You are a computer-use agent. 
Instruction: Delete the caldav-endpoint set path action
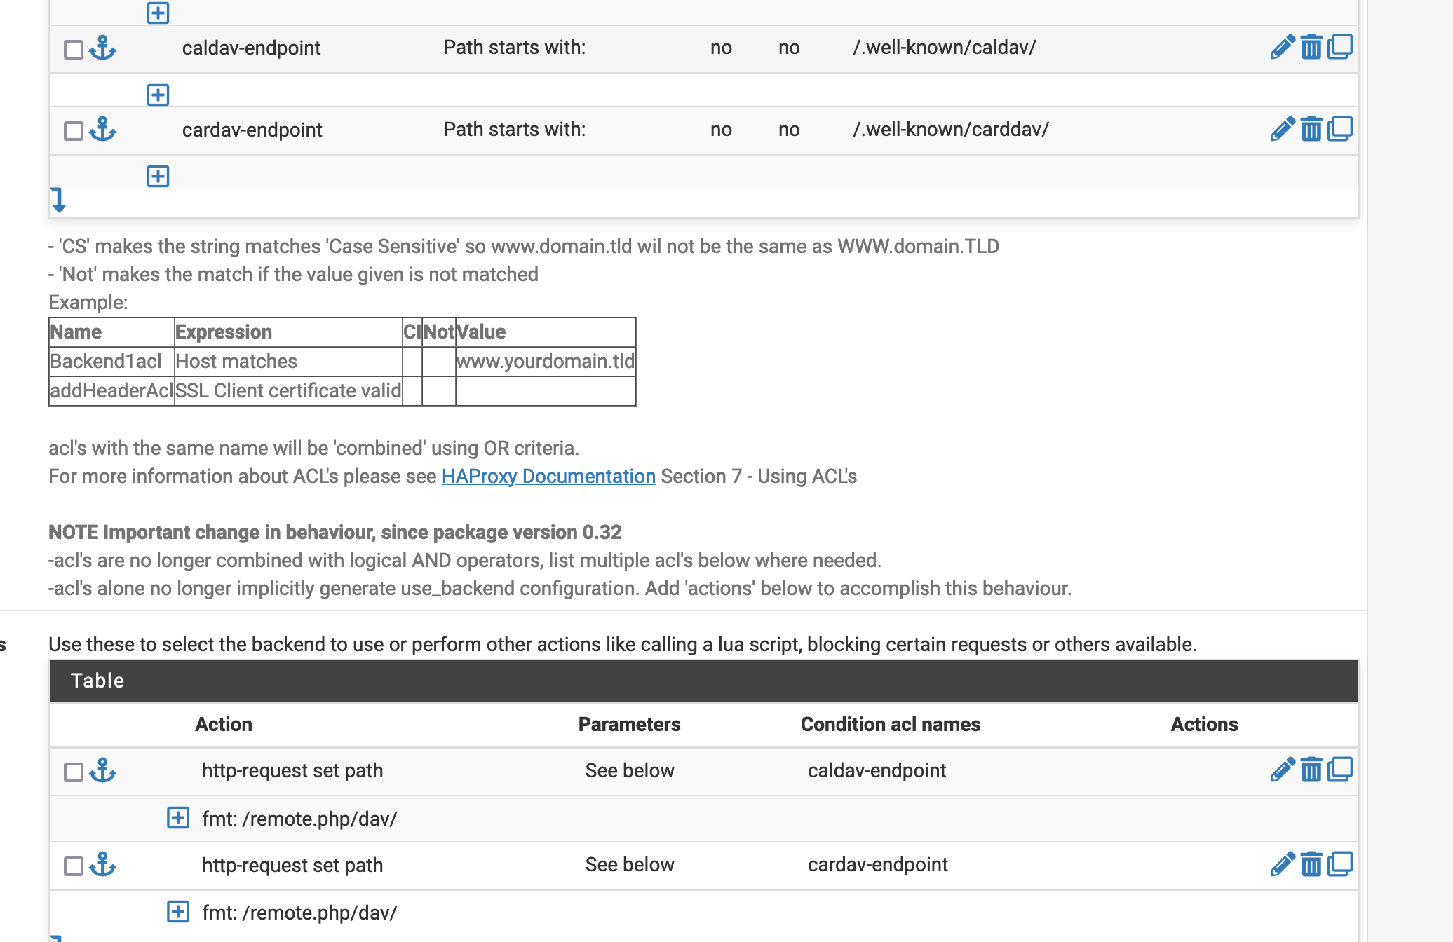point(1311,770)
